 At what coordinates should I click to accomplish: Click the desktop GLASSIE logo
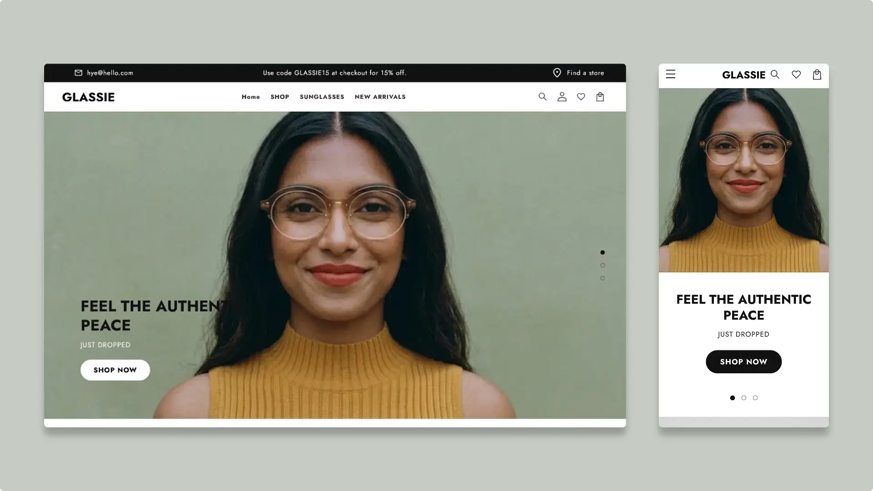coord(88,97)
